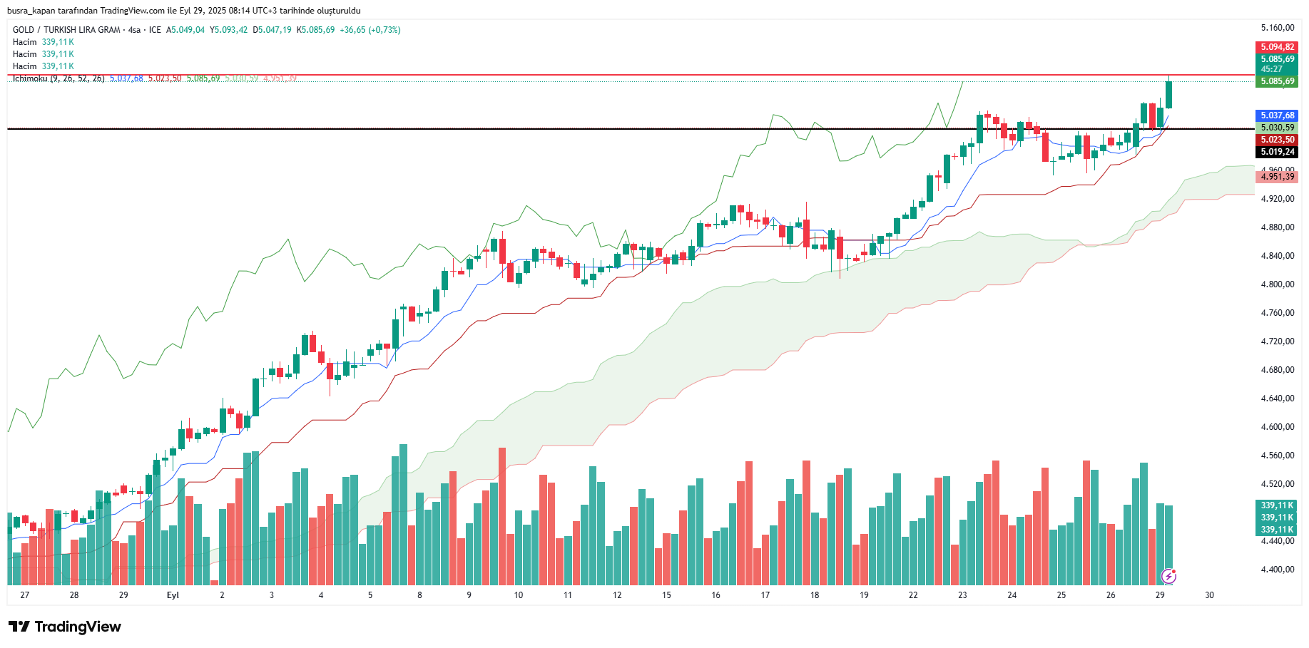Screen dimensions: 1309x648
Task: Select the 4.951,39 pink price label
Action: [x=1277, y=177]
